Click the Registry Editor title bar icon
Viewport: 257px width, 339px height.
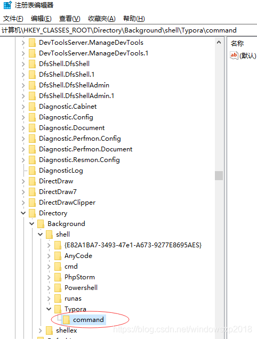[x=7, y=5]
